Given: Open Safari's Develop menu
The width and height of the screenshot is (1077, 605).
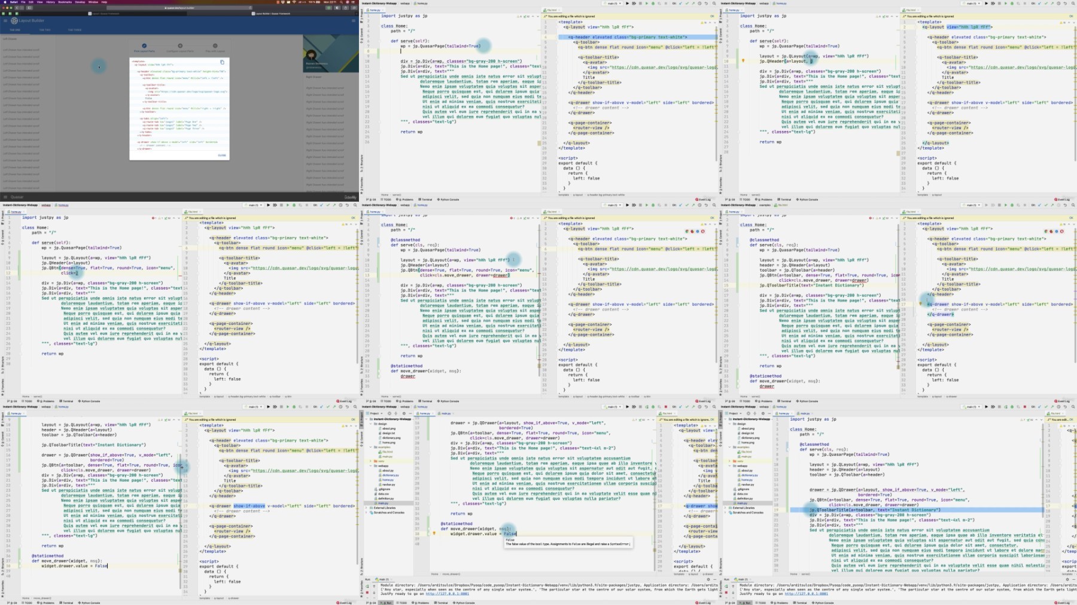Looking at the screenshot, I should (80, 2).
